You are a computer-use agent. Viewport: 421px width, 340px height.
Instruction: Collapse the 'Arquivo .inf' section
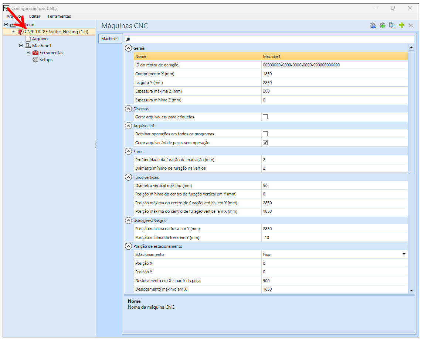click(129, 126)
